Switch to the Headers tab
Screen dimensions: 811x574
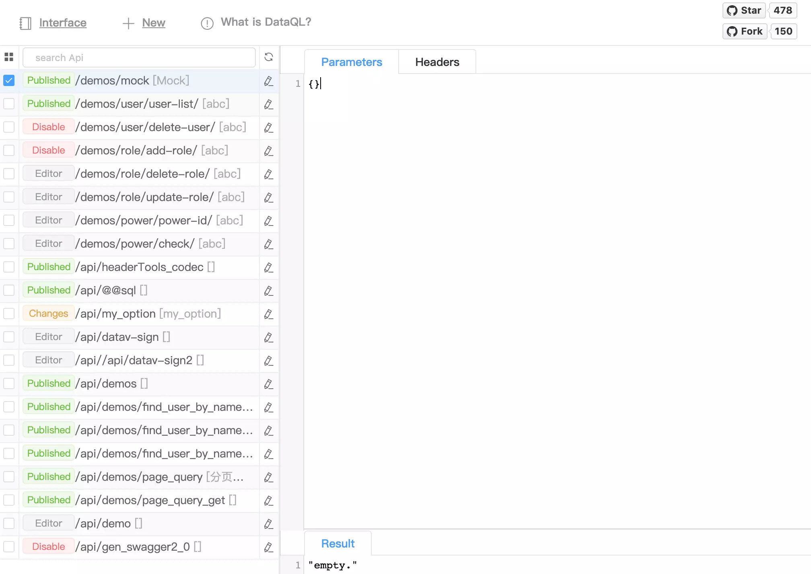coord(437,62)
